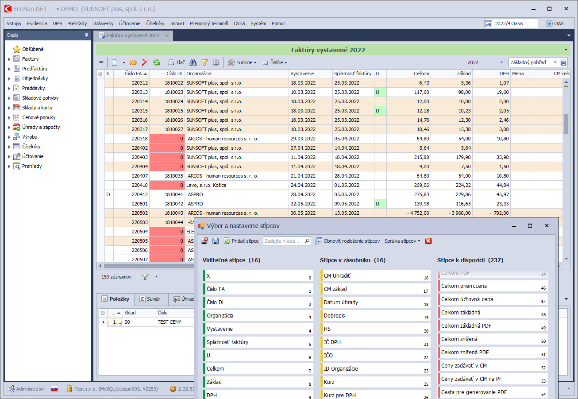Image resolution: width=578 pixels, height=399 pixels.
Task: Click the Tlač print button
Action: pos(177,63)
